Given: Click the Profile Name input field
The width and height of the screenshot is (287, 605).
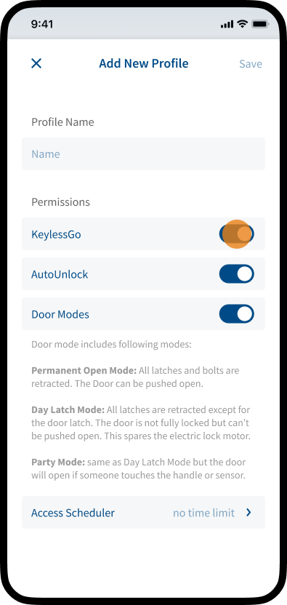Looking at the screenshot, I should [x=144, y=154].
